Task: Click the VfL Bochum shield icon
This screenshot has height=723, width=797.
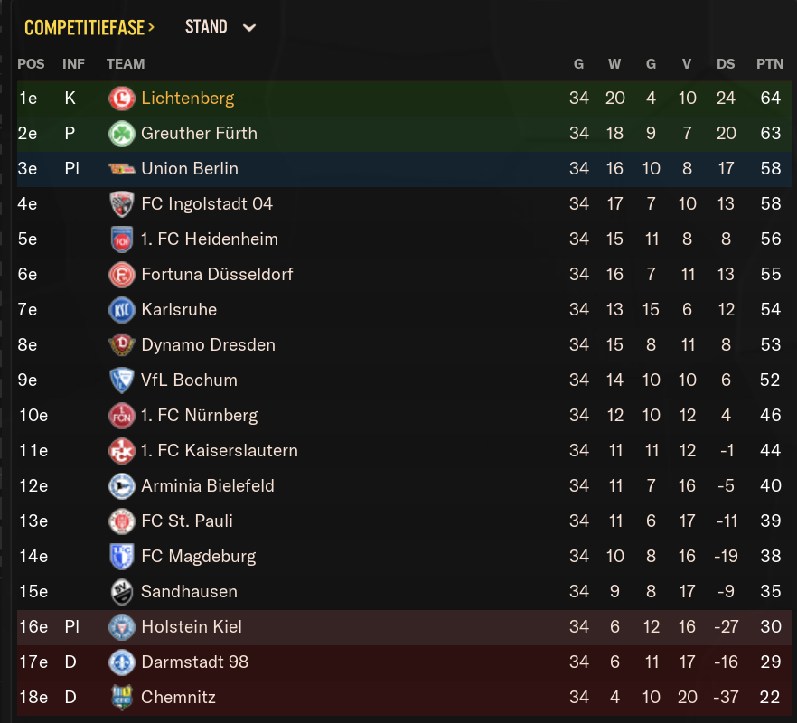Action: pyautogui.click(x=121, y=380)
